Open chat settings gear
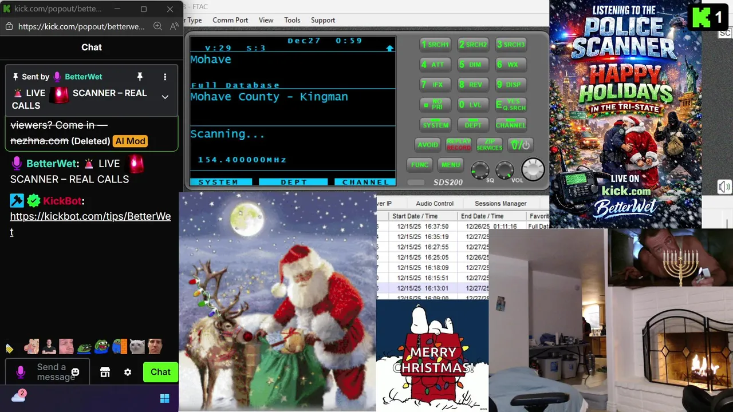The image size is (733, 412). coord(128,373)
